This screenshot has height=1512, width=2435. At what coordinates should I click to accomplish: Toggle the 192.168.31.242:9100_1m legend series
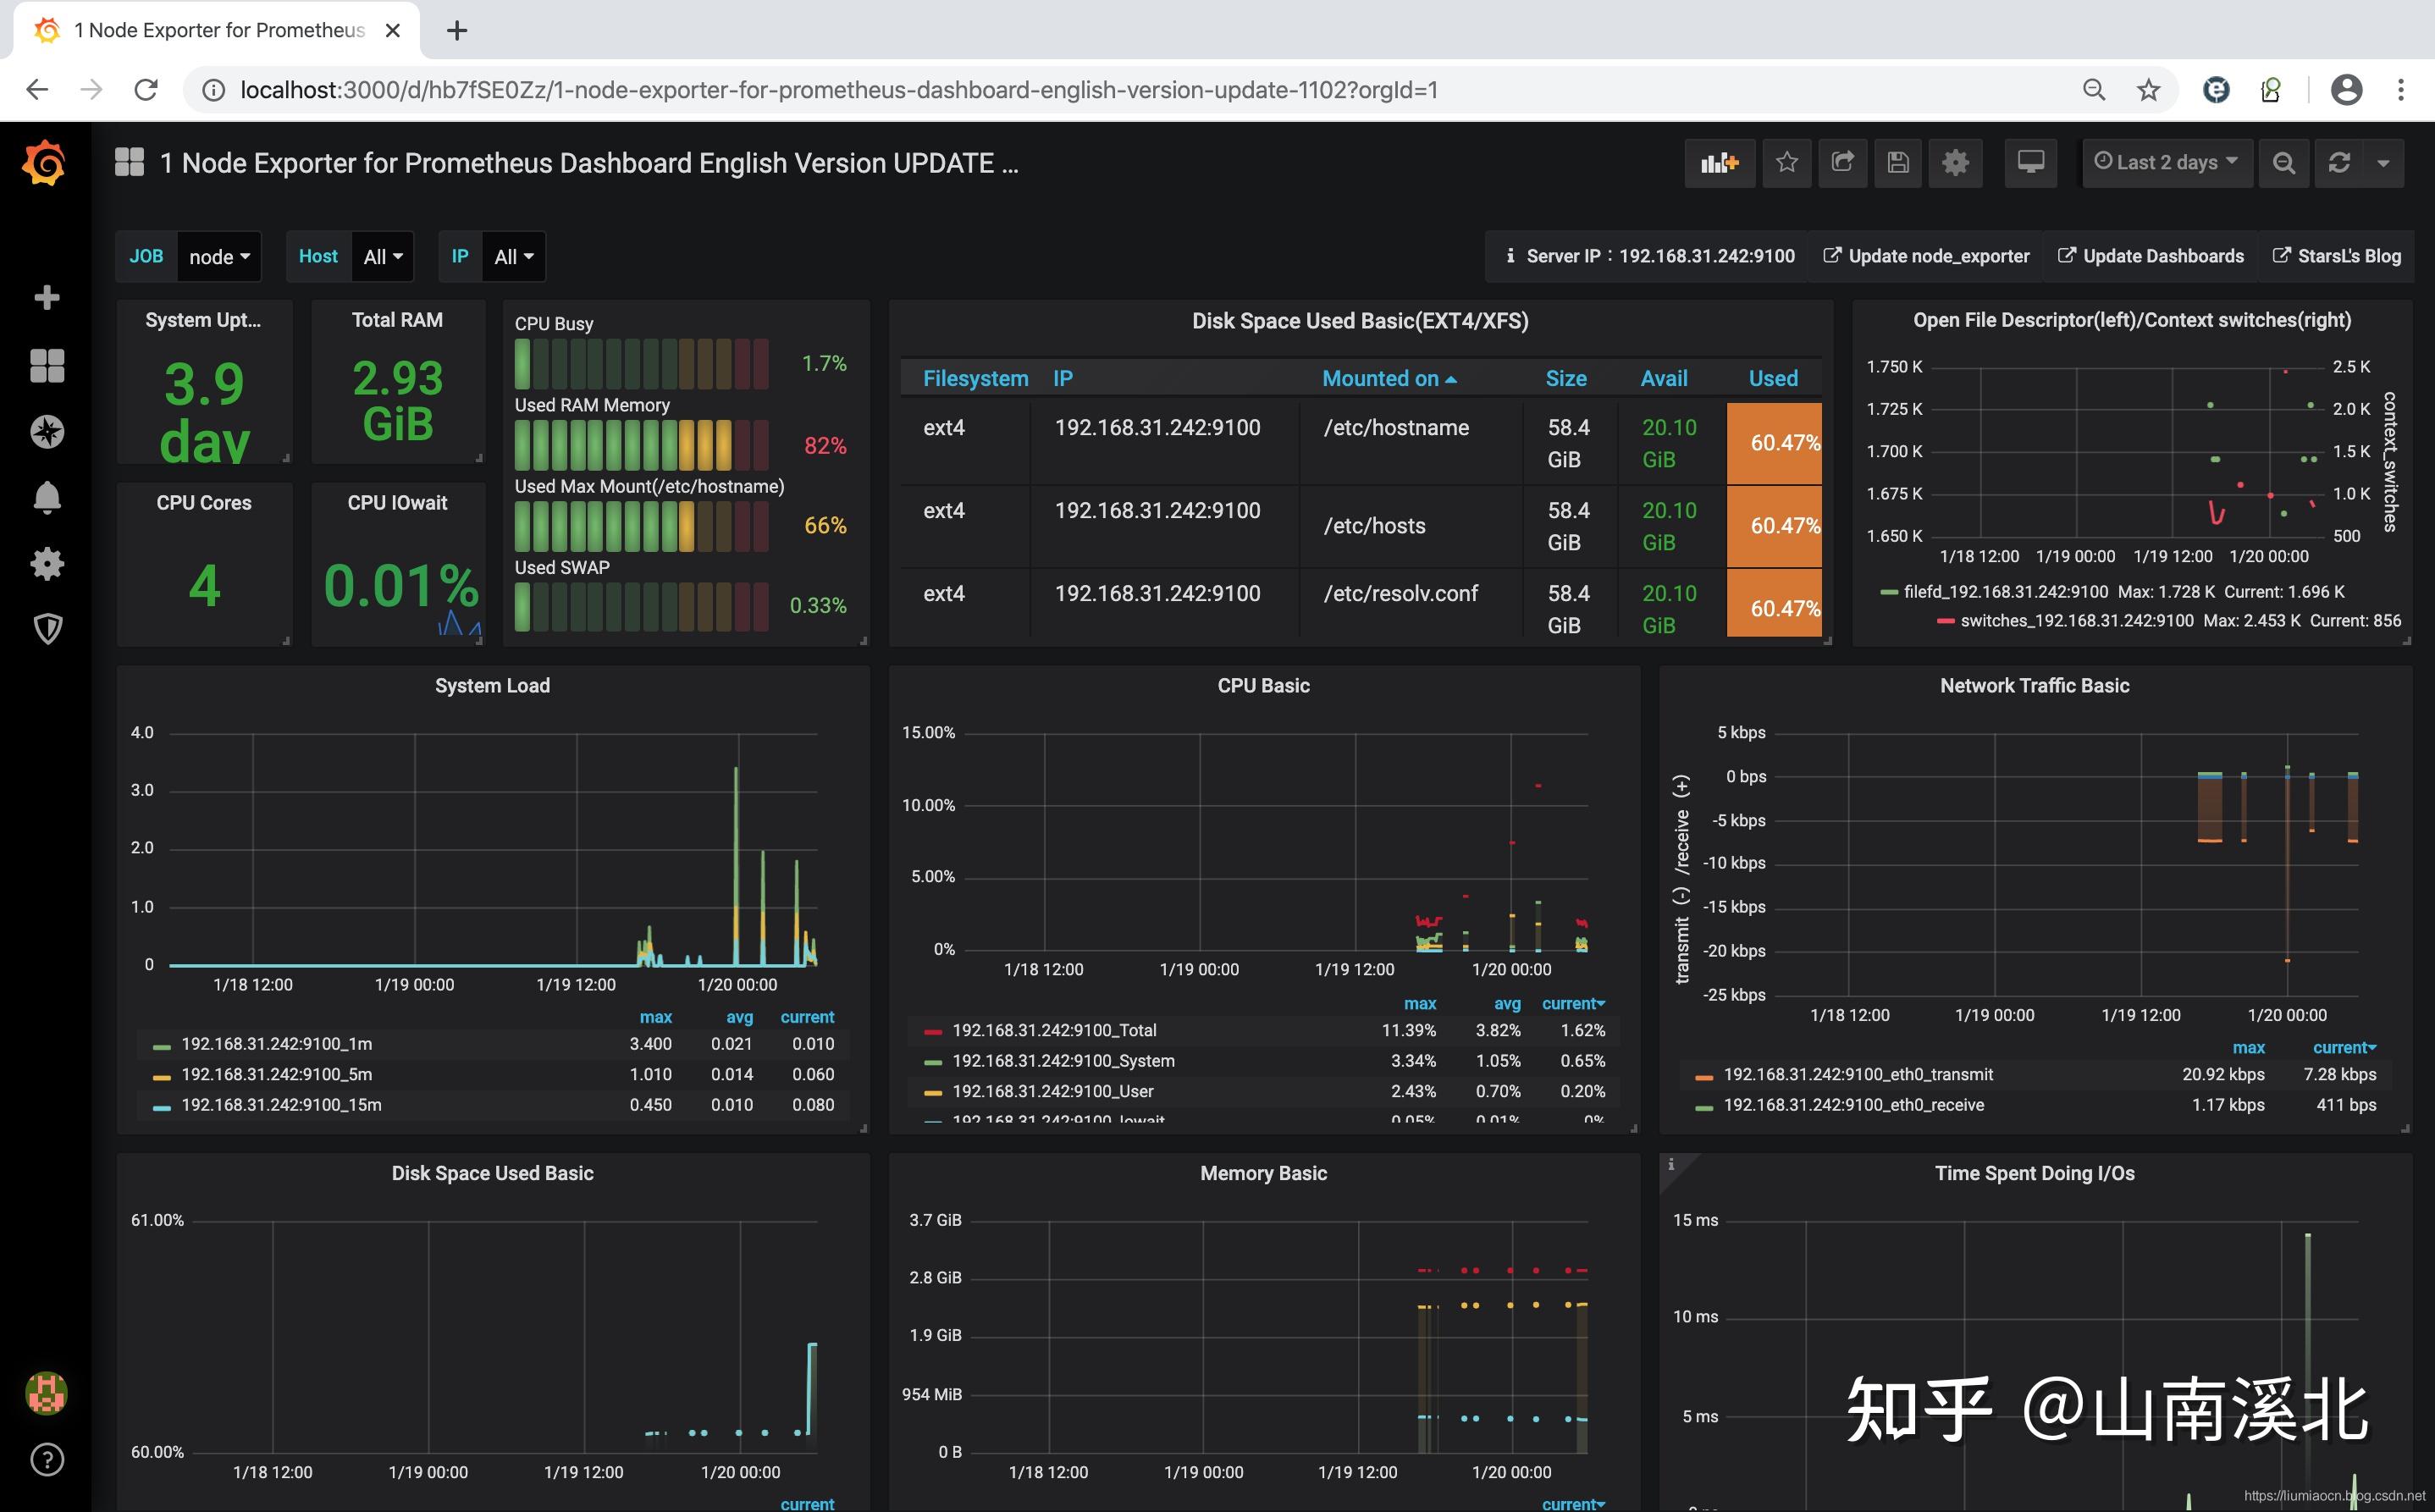point(276,1044)
